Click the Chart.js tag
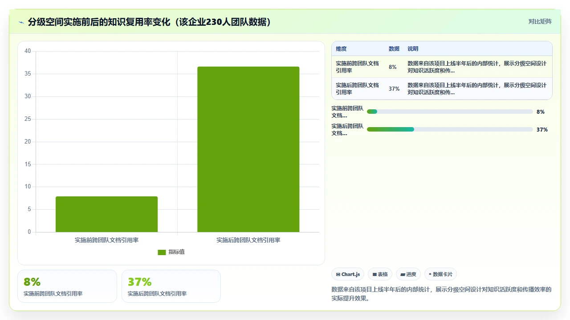 tap(348, 274)
